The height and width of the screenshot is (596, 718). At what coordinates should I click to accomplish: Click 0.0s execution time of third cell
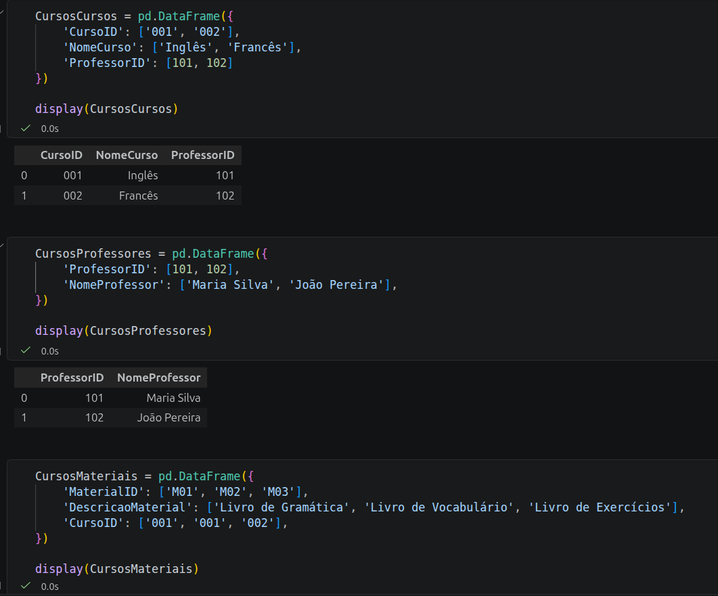pyautogui.click(x=50, y=587)
